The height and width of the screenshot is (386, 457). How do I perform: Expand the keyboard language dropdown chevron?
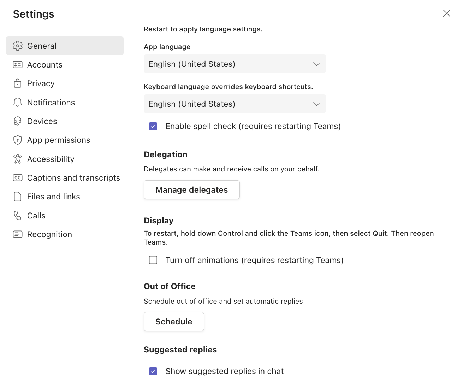tap(316, 104)
